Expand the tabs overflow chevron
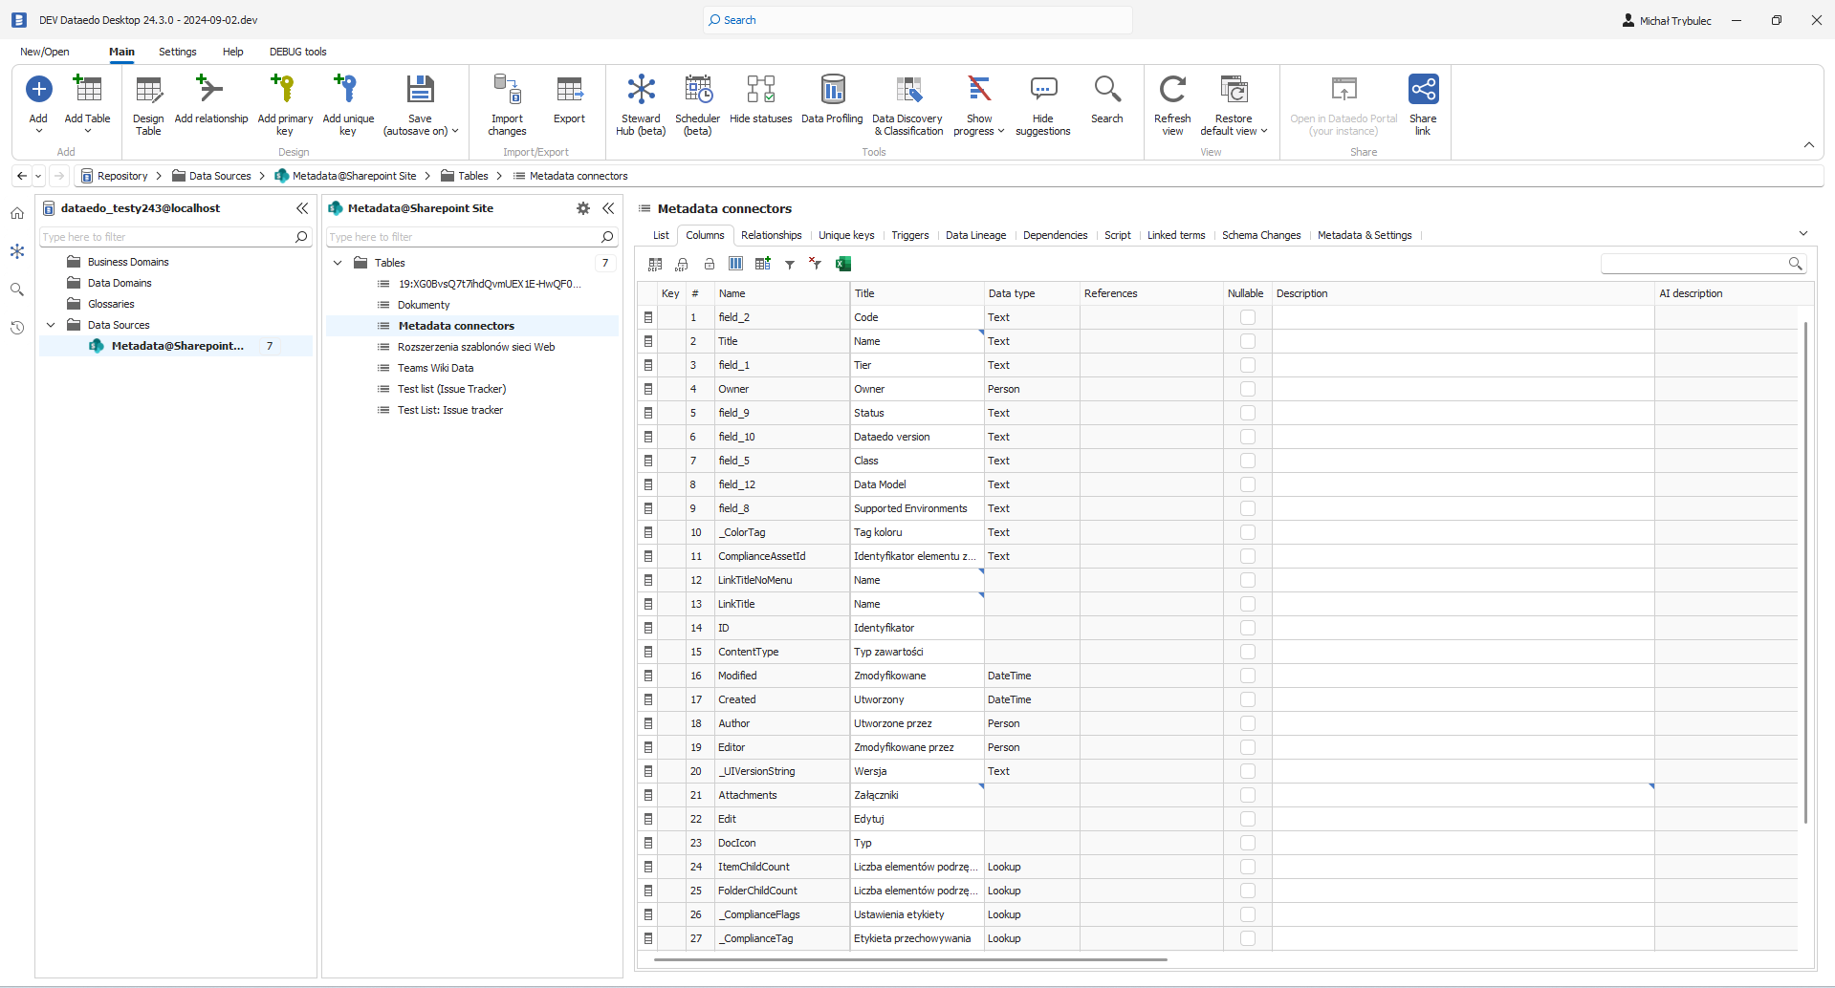The width and height of the screenshot is (1835, 988). point(1803,233)
